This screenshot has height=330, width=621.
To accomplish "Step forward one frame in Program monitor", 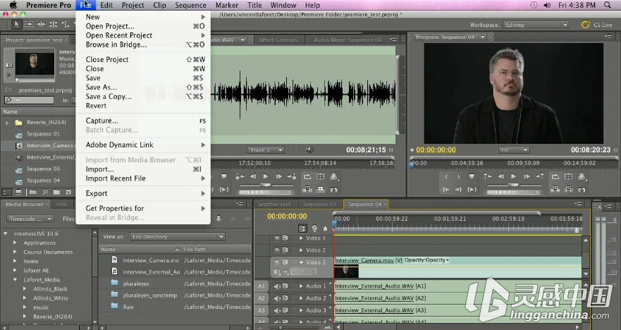I will (x=527, y=176).
